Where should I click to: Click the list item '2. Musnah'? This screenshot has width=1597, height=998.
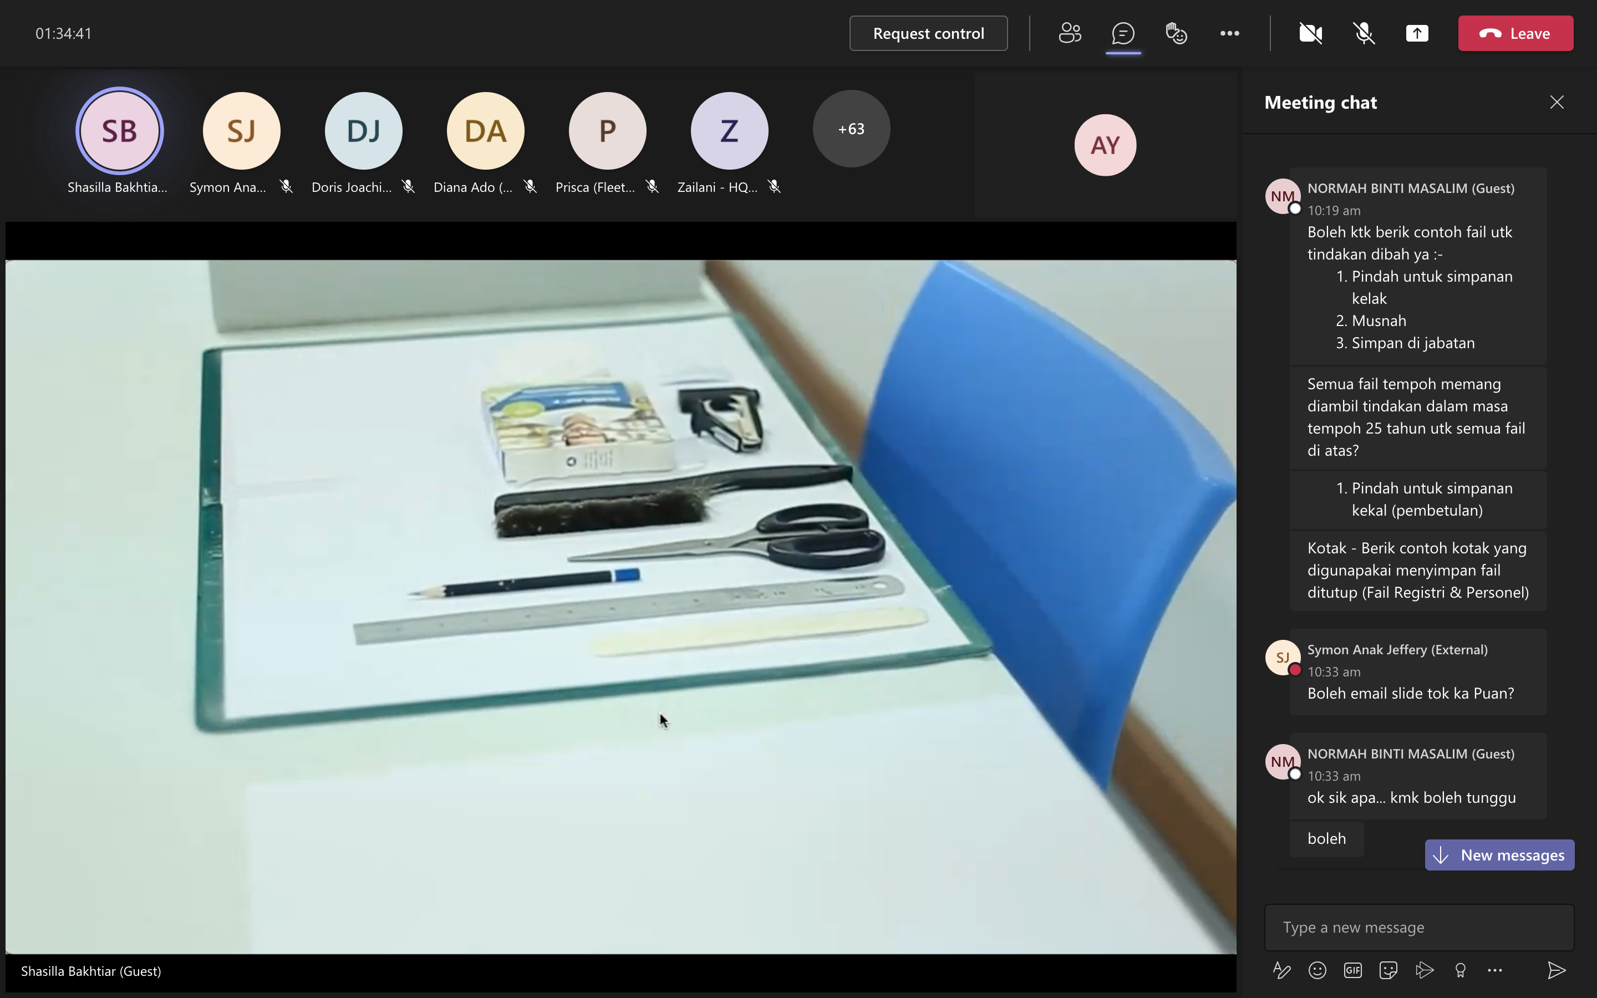(1371, 321)
